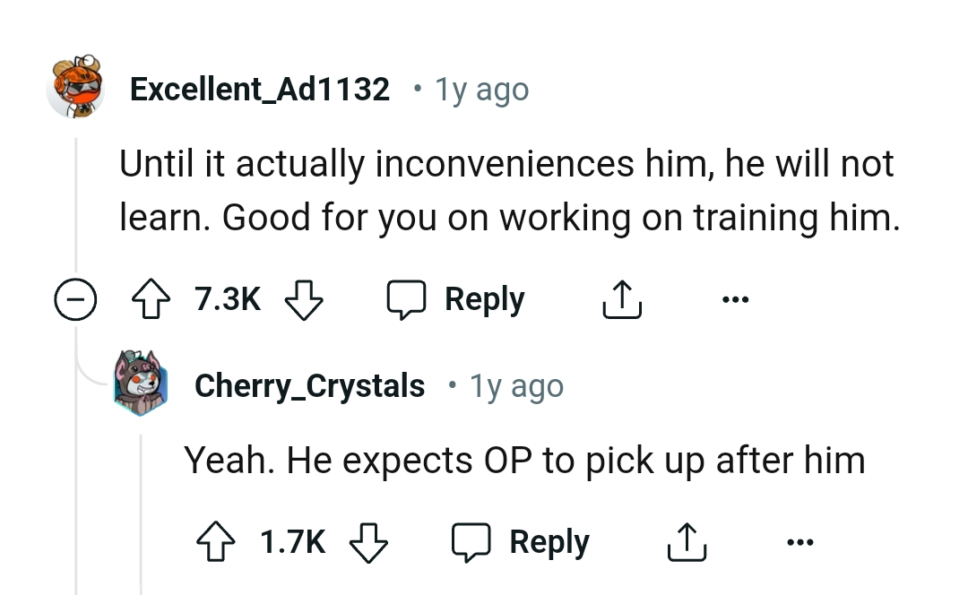
Task: Click Cherry_Crystals' avatar image
Action: 140,383
